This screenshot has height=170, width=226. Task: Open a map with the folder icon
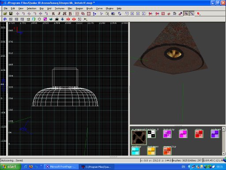[x=5, y=14]
